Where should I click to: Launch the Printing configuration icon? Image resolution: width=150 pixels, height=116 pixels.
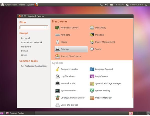(57, 49)
